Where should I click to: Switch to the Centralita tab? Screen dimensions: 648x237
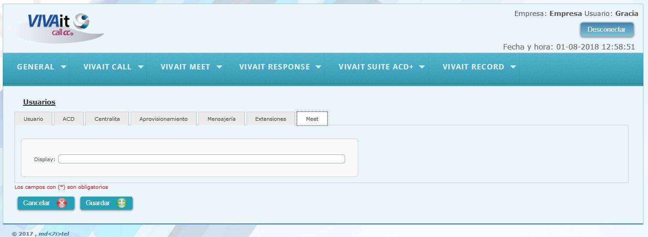point(107,118)
